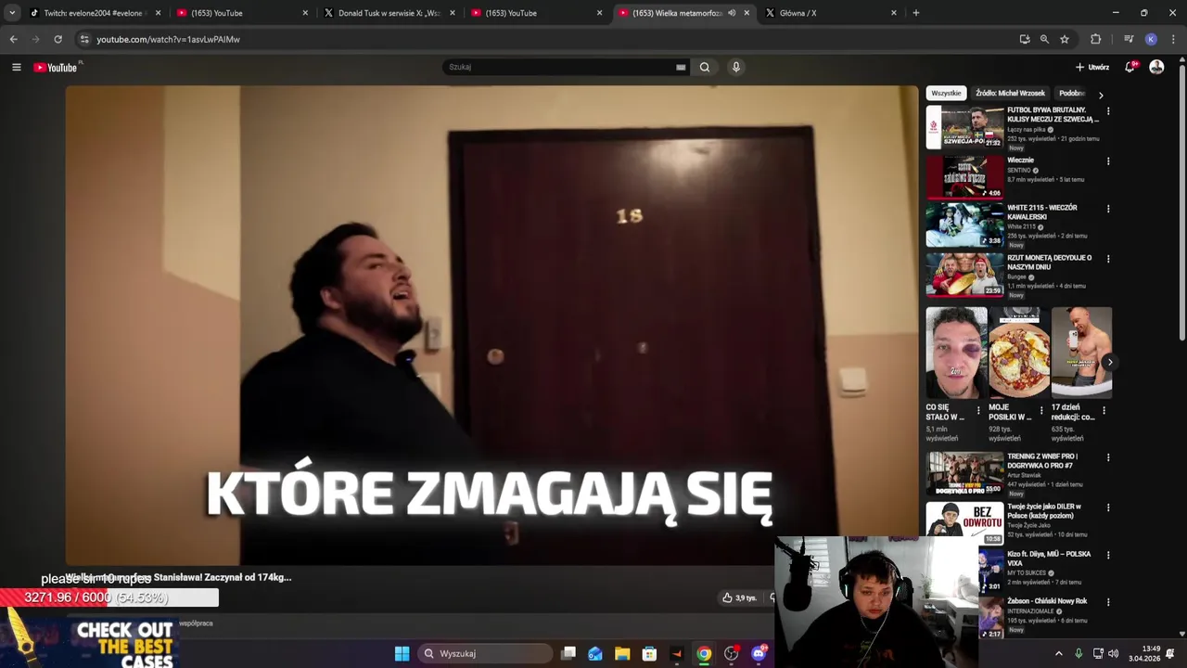Show hidden system tray icons chevron

tap(1059, 653)
